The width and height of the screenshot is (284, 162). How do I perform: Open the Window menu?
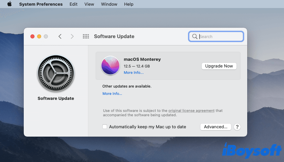tap(109, 4)
